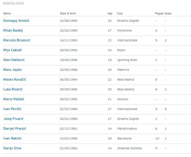Click played value 5 in Badelj row
The height and width of the screenshot is (157, 191).
coord(156,30)
